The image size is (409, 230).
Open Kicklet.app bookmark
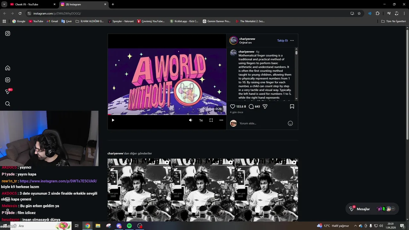[x=184, y=21]
